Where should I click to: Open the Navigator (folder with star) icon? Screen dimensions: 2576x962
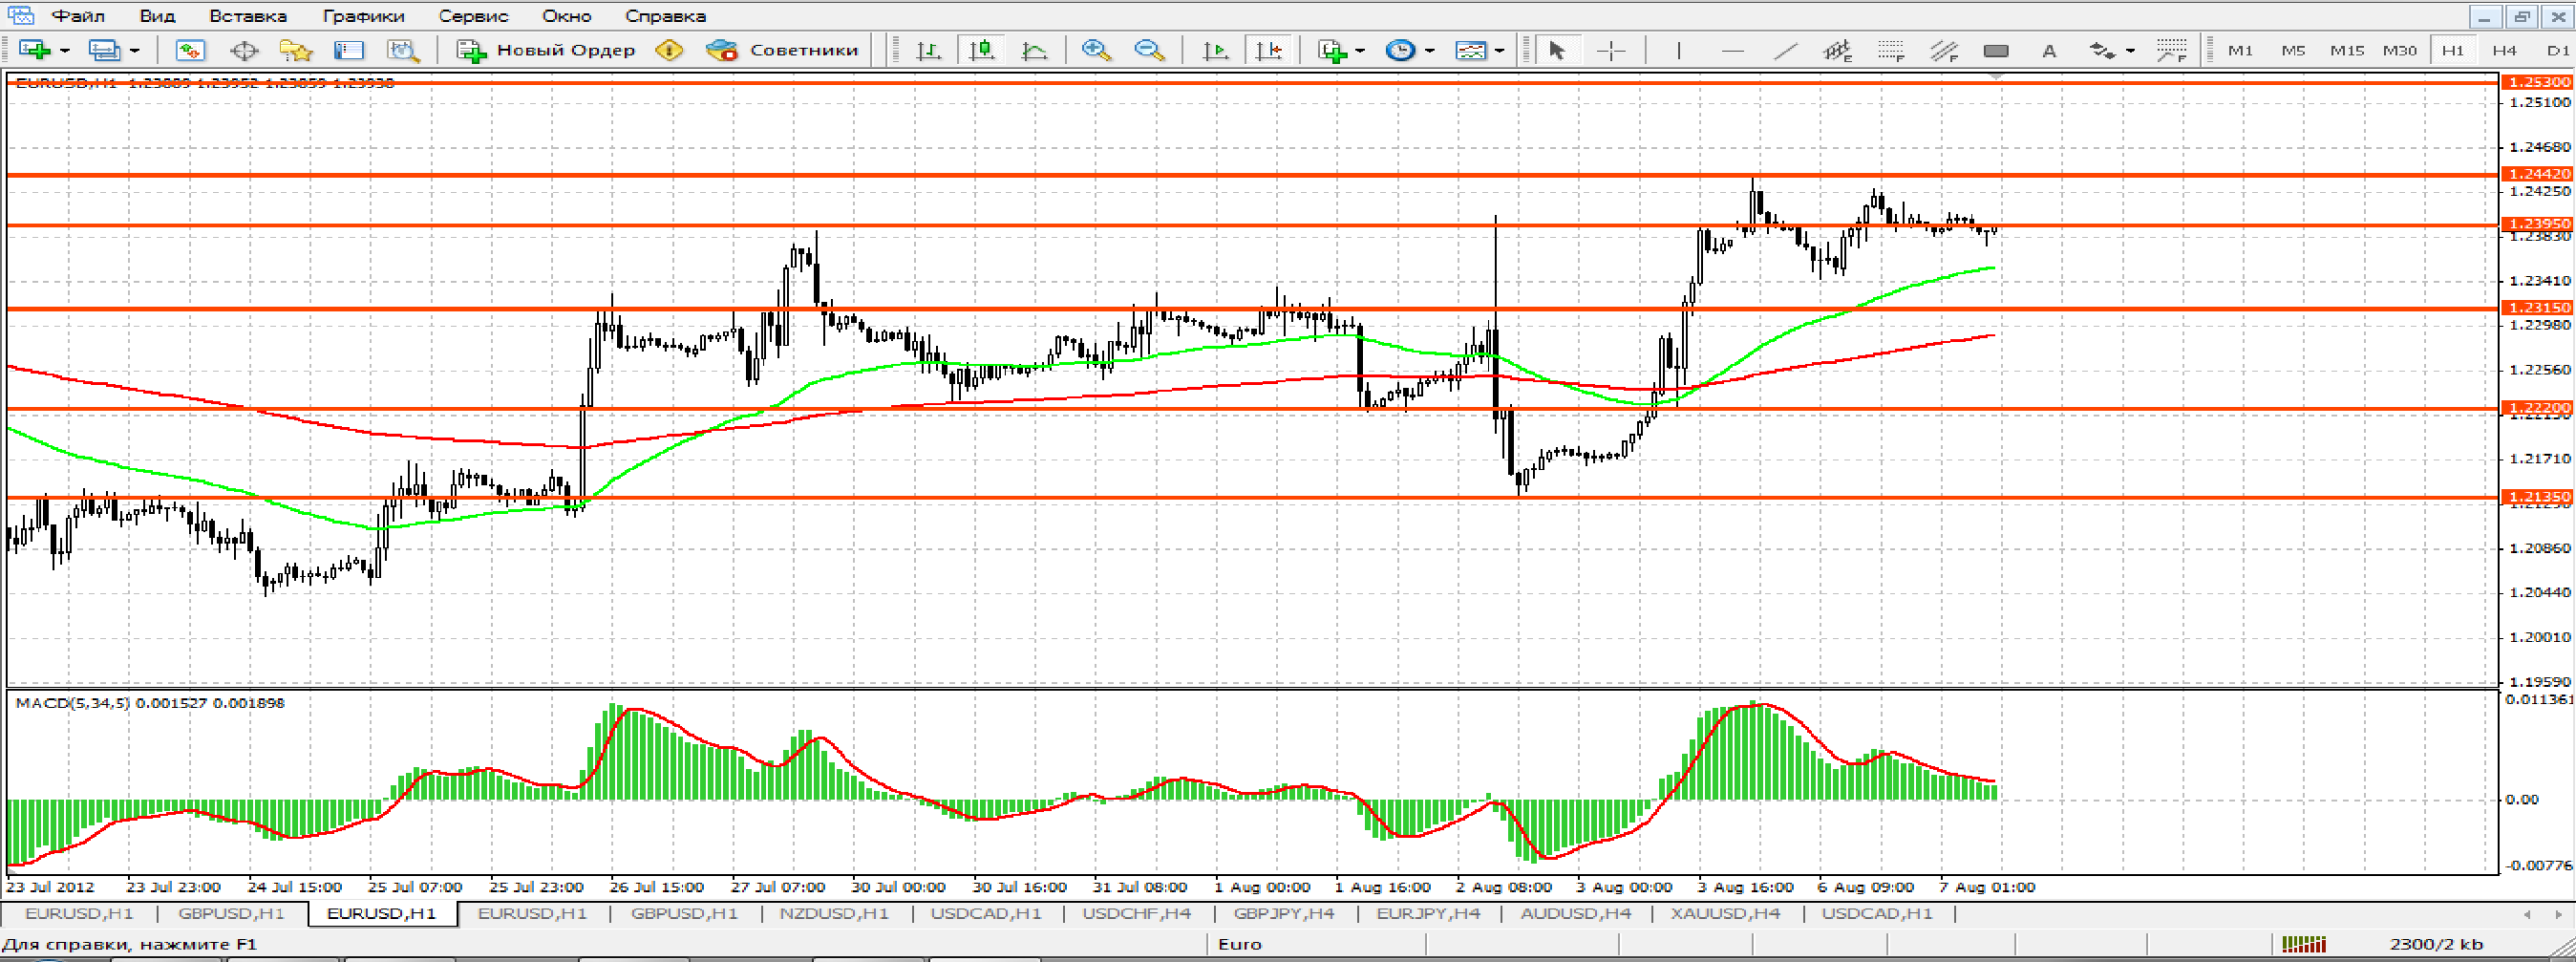(x=296, y=50)
